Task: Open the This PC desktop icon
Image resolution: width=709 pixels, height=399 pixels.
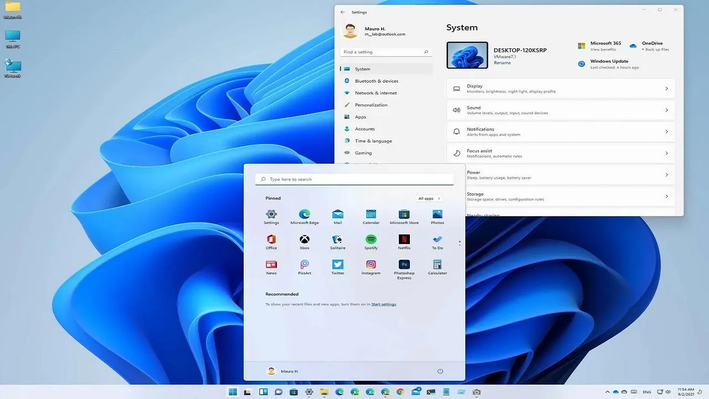Action: pos(13,39)
